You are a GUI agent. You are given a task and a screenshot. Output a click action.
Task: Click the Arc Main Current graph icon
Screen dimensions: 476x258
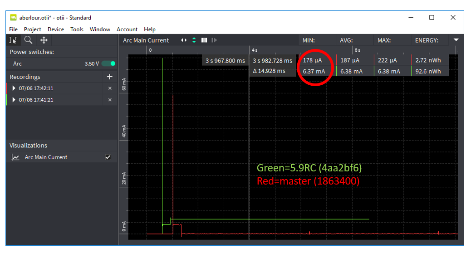tap(15, 157)
